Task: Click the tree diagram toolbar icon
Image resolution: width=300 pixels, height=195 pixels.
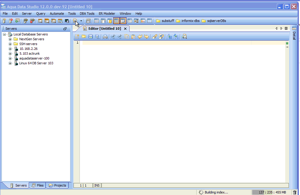Action: [x=136, y=21]
